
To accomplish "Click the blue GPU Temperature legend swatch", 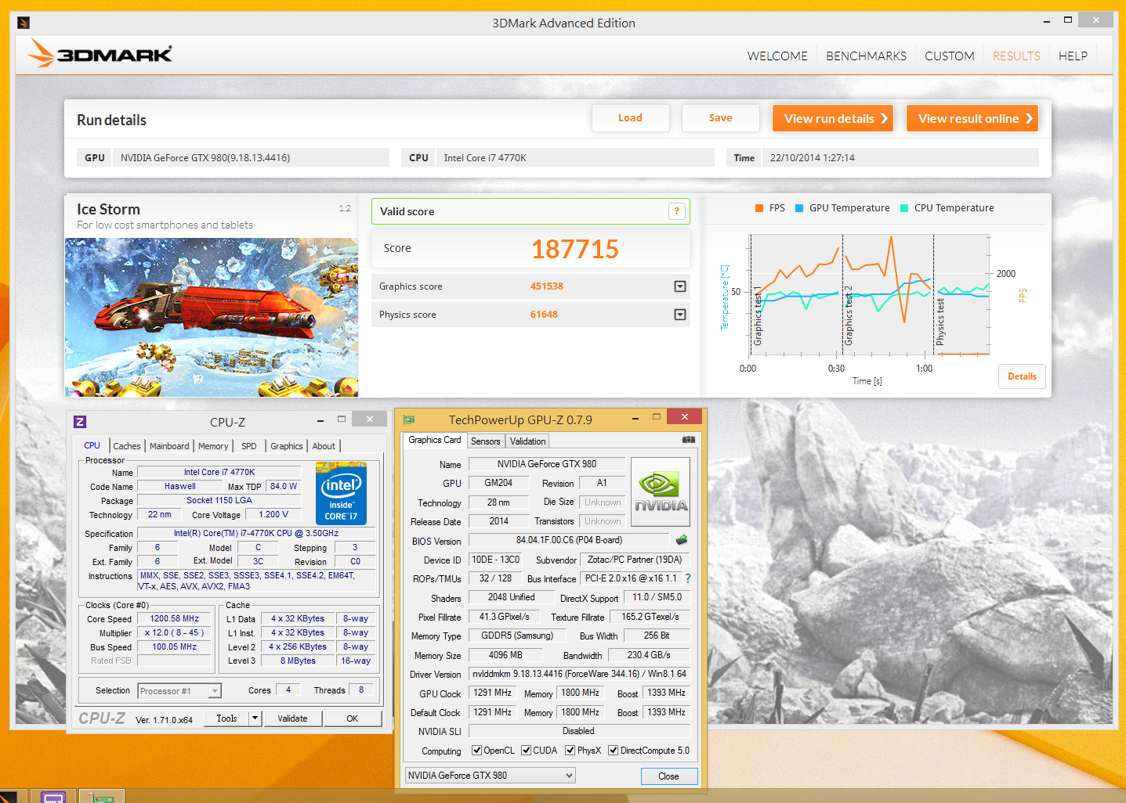I will pos(799,208).
